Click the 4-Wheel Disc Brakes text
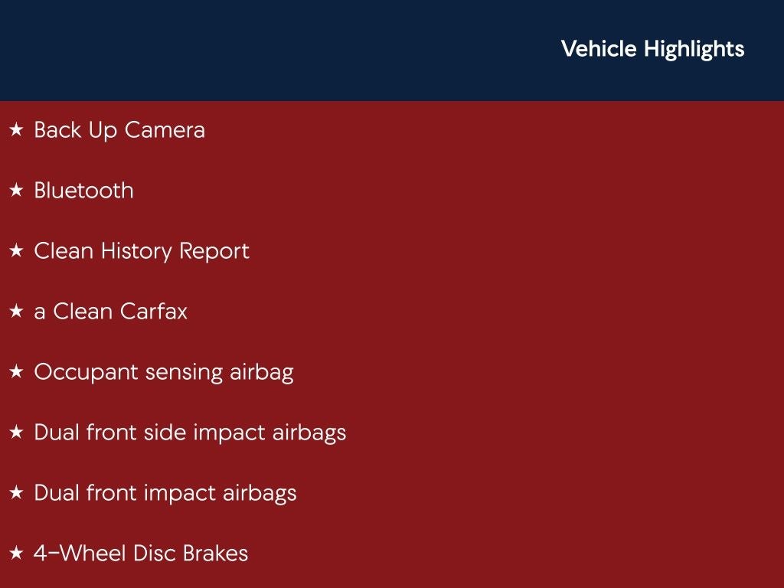784x588 pixels. pos(141,554)
